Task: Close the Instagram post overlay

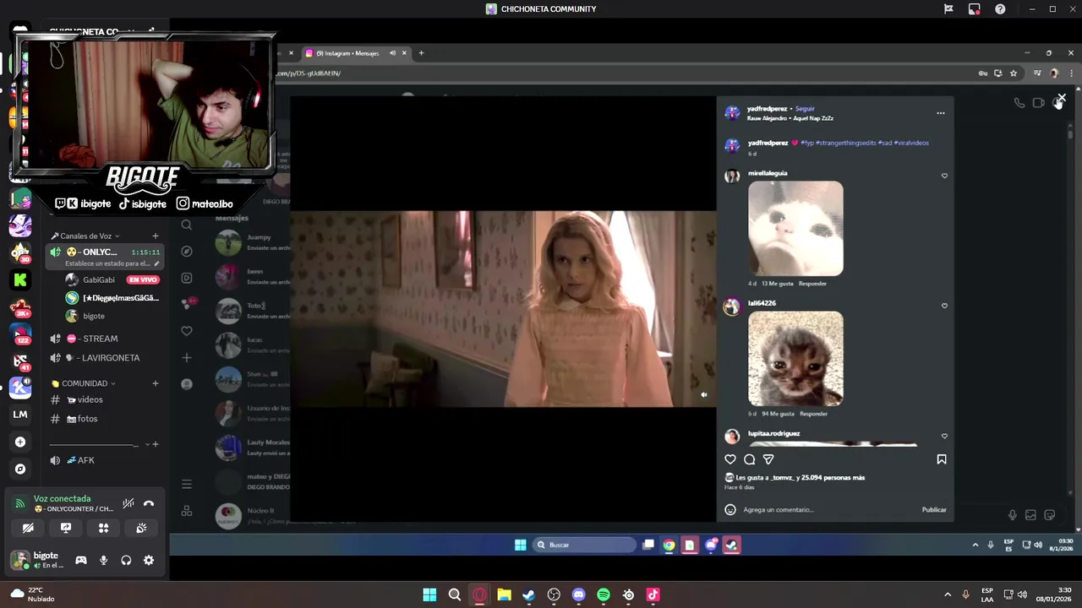Action: [x=1062, y=98]
